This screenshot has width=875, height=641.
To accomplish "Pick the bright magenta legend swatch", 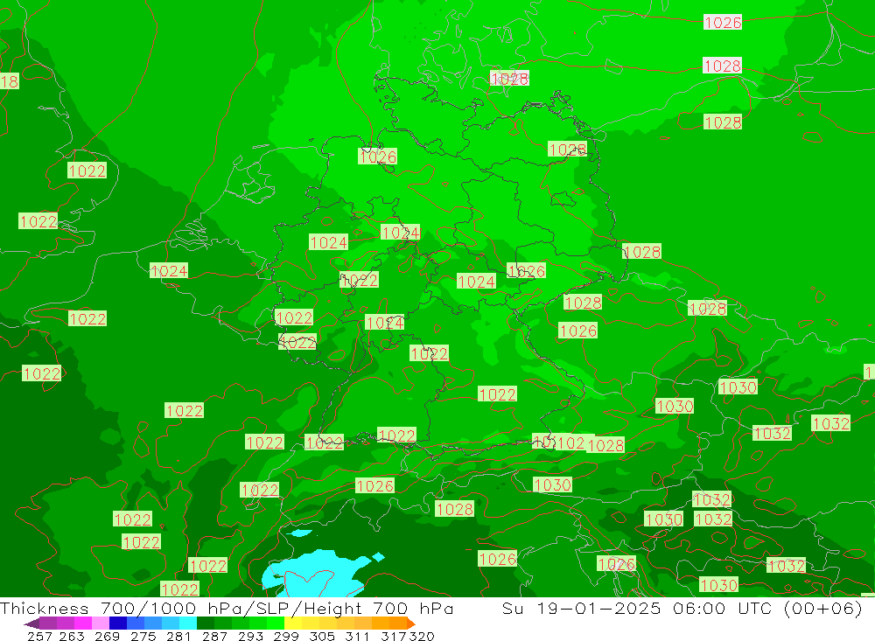I will (x=82, y=624).
